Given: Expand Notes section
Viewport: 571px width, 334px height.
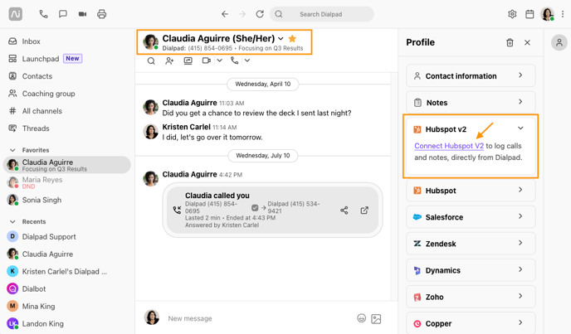Looking at the screenshot, I should pos(471,102).
